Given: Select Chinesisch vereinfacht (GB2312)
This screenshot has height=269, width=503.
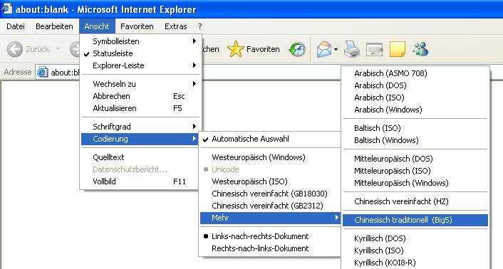Looking at the screenshot, I should click(x=269, y=206).
